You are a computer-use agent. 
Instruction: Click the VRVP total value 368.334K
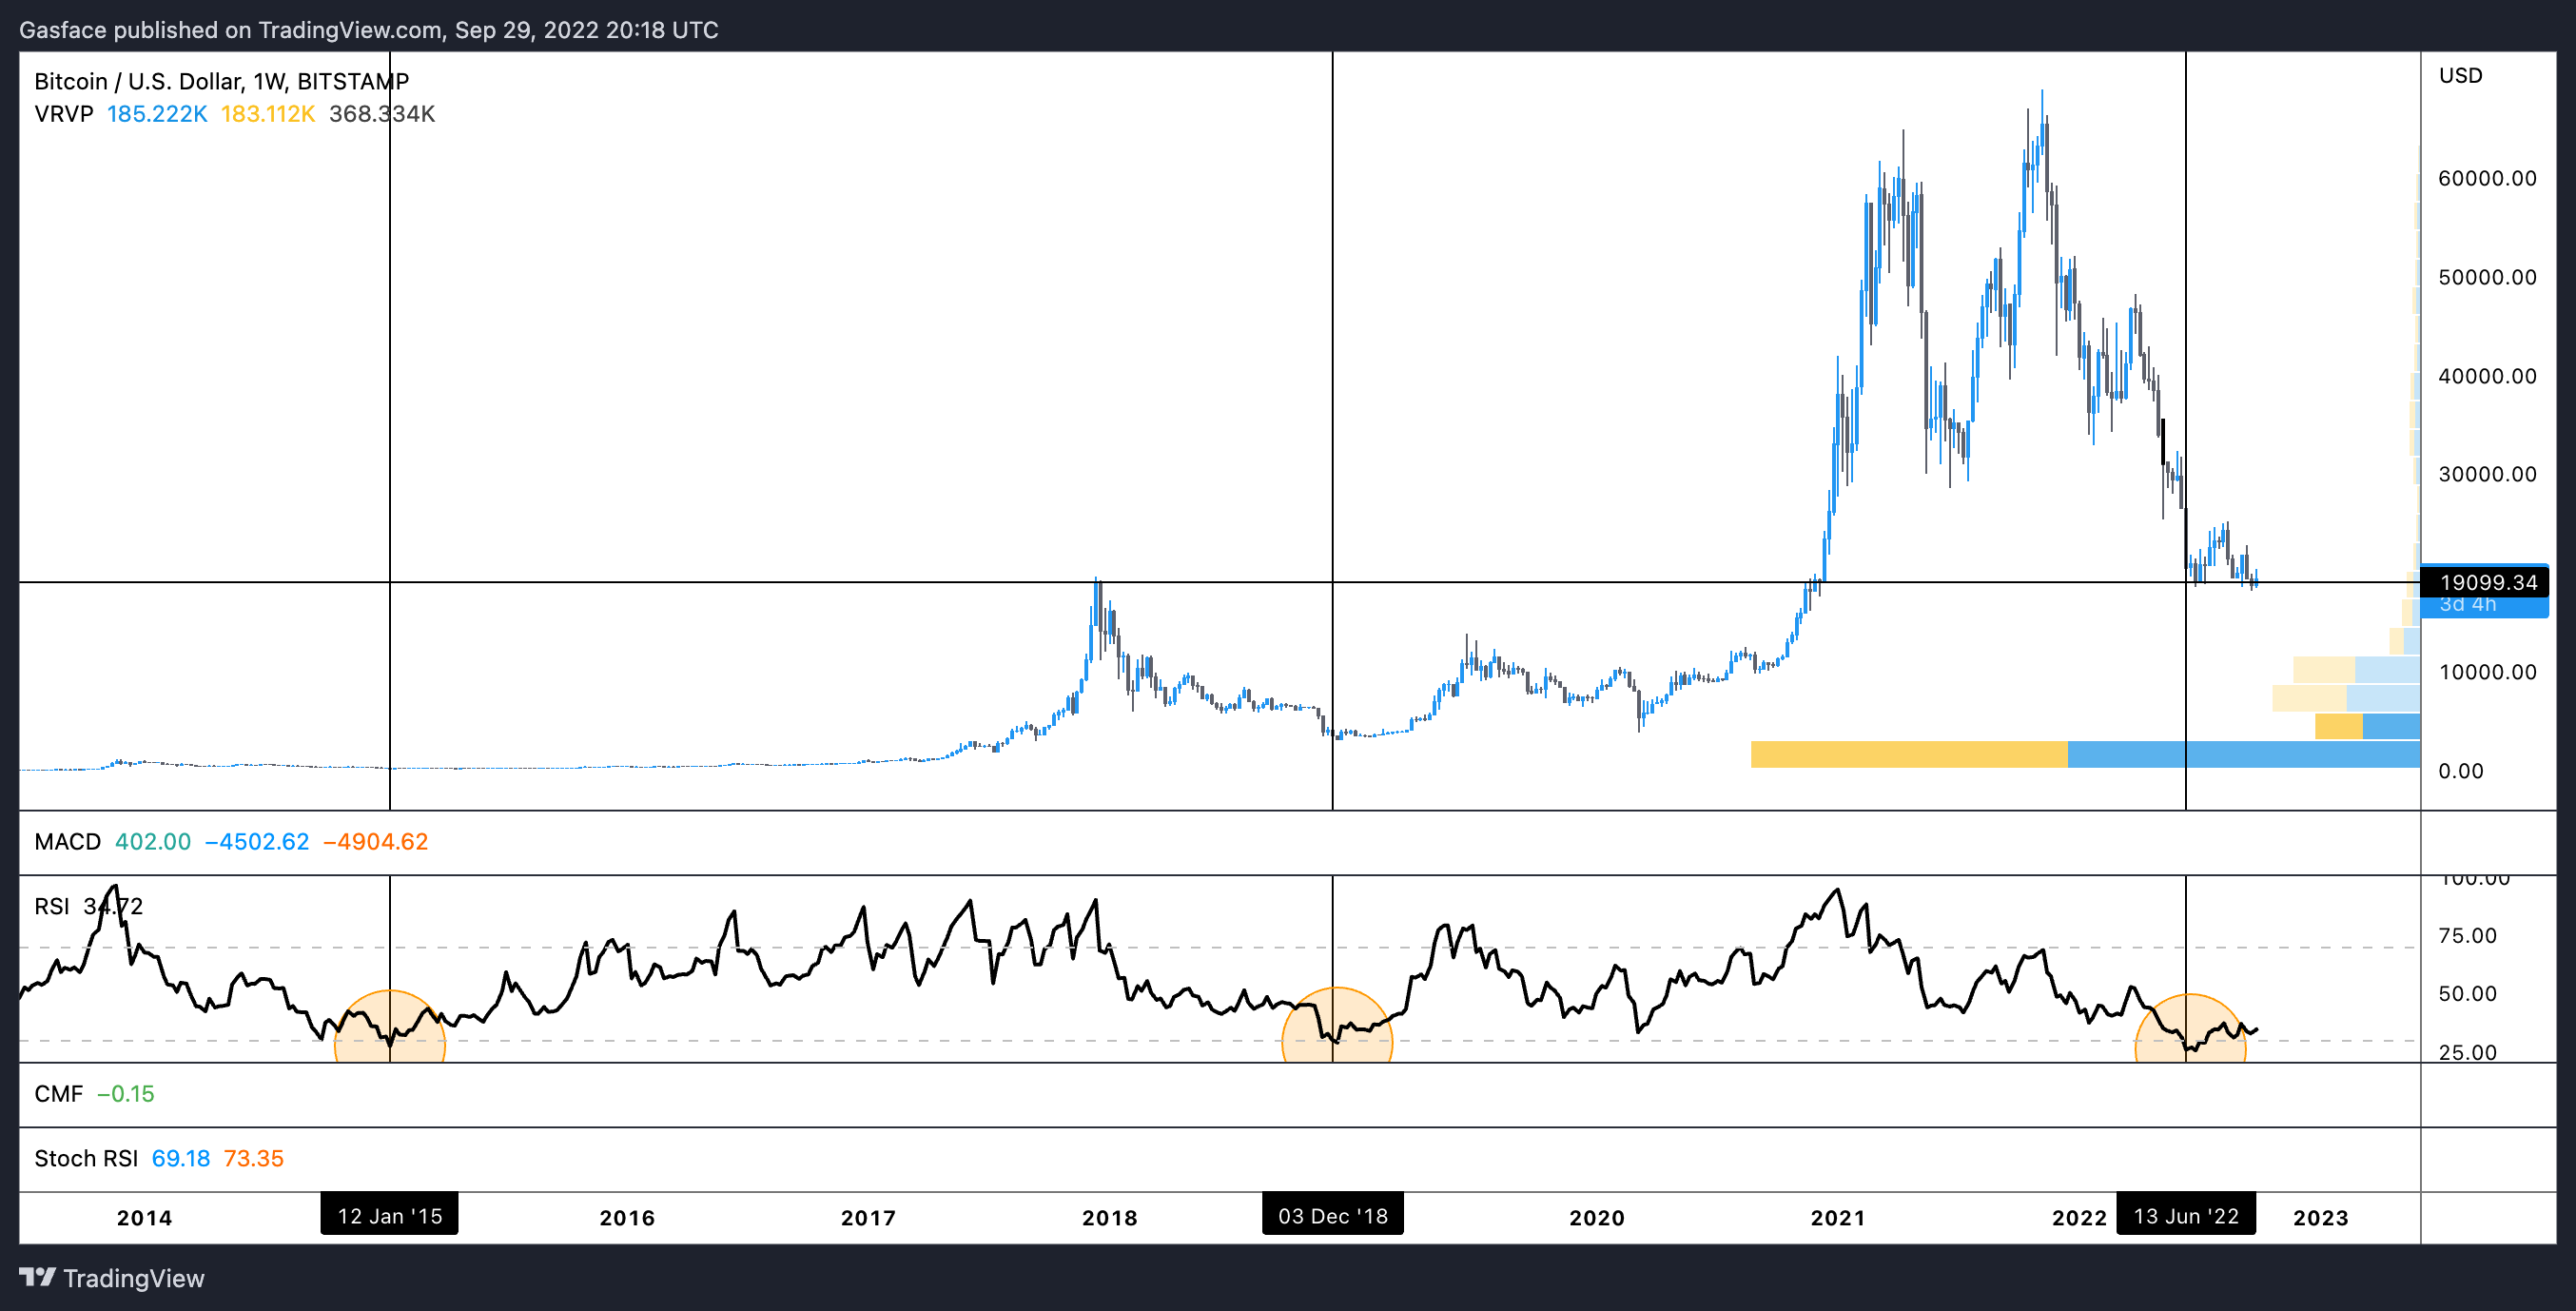coord(382,114)
